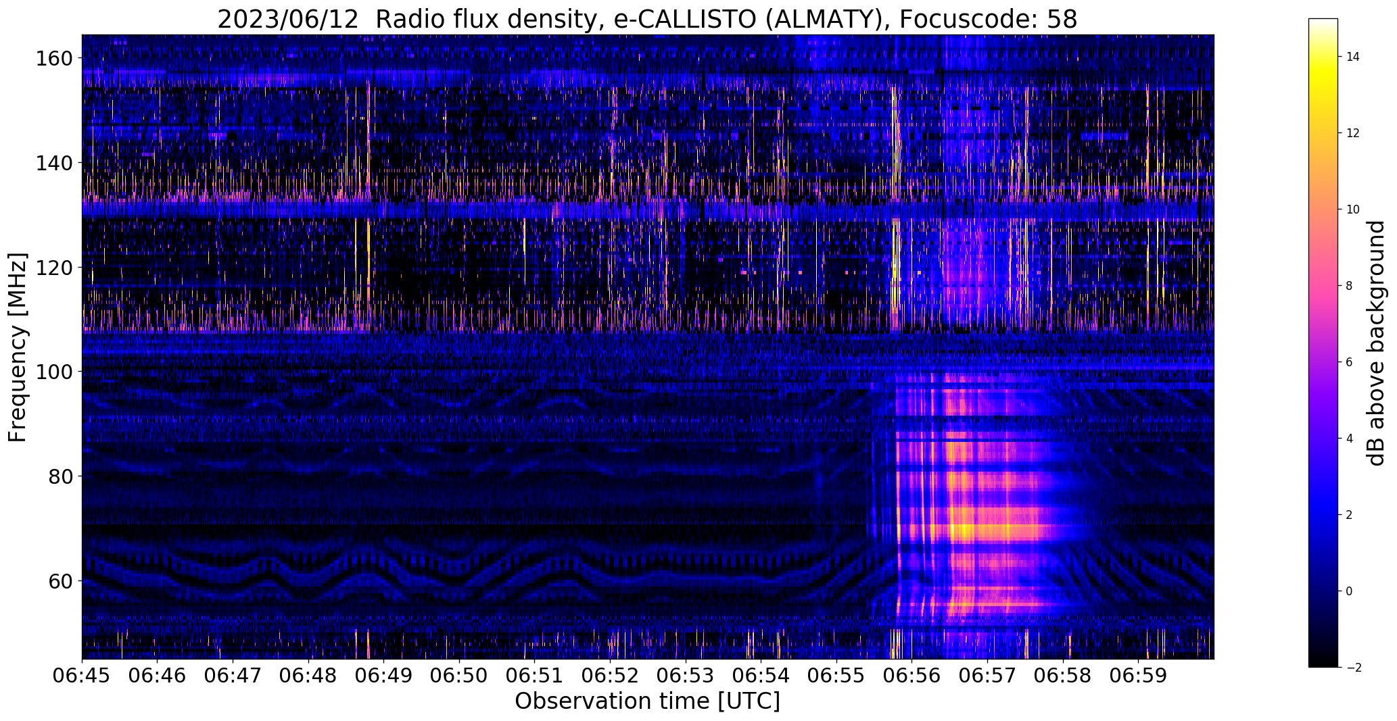Click the 06:53 time tick label

click(686, 675)
